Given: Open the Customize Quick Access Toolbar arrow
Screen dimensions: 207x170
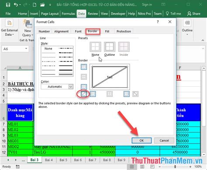Looking at the screenshot, I should [50, 5].
